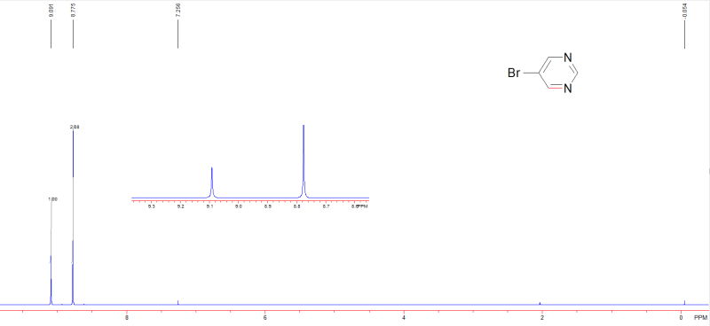Click the 2.08 integration value

click(75, 127)
